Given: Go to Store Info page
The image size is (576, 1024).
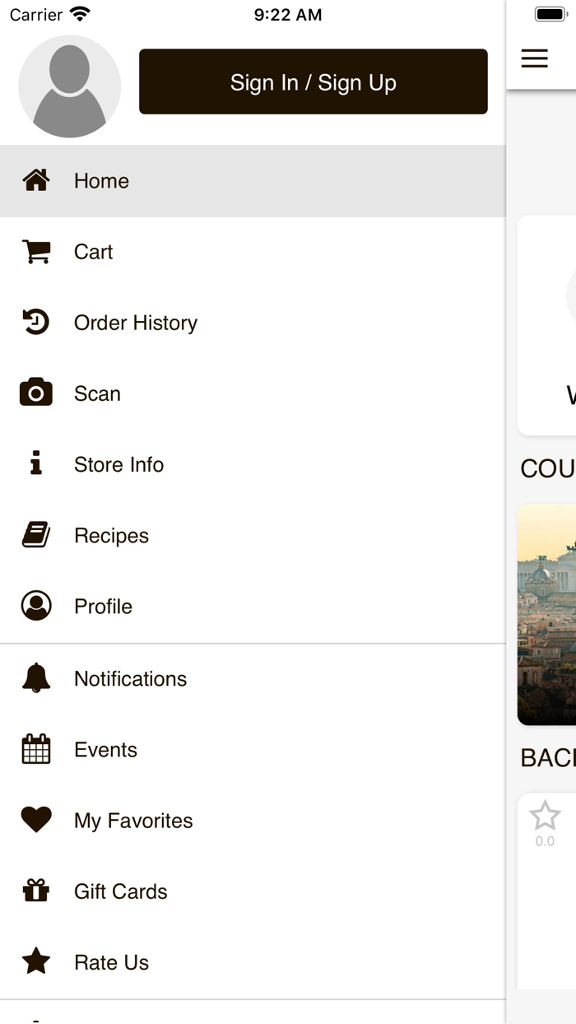Looking at the screenshot, I should point(118,465).
